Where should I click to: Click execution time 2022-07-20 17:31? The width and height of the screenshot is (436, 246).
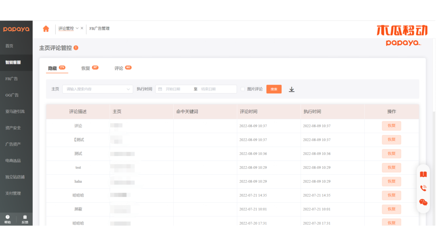[x=317, y=223]
